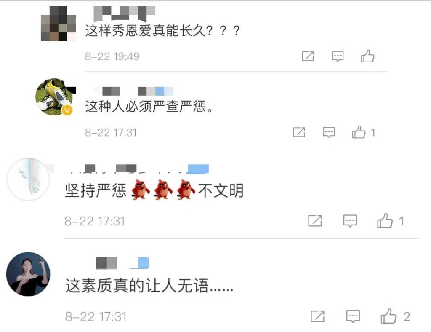431x332 pixels.
Task: Reply to comment '这种人必须严查严惩'
Action: tap(329, 132)
